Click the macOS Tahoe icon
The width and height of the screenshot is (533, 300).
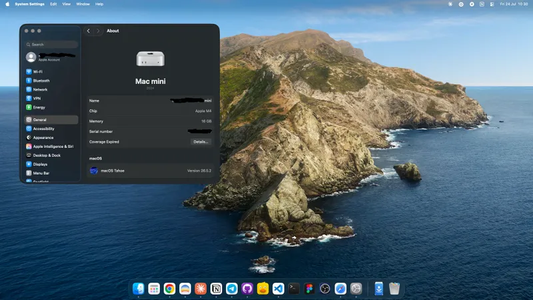pos(94,171)
